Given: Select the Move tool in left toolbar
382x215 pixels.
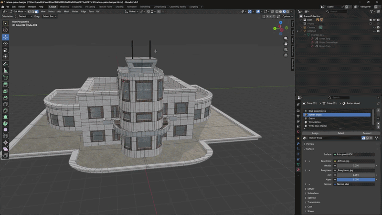Looking at the screenshot, I should (5, 37).
